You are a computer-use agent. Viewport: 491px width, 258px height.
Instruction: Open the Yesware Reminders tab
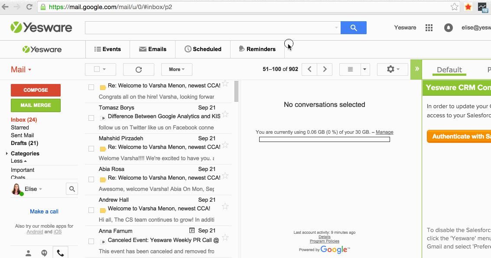257,49
